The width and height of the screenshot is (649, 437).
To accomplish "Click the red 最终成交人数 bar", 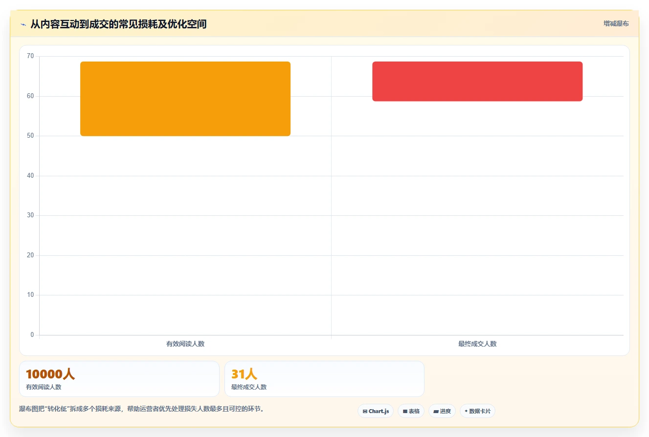I will 477,82.
